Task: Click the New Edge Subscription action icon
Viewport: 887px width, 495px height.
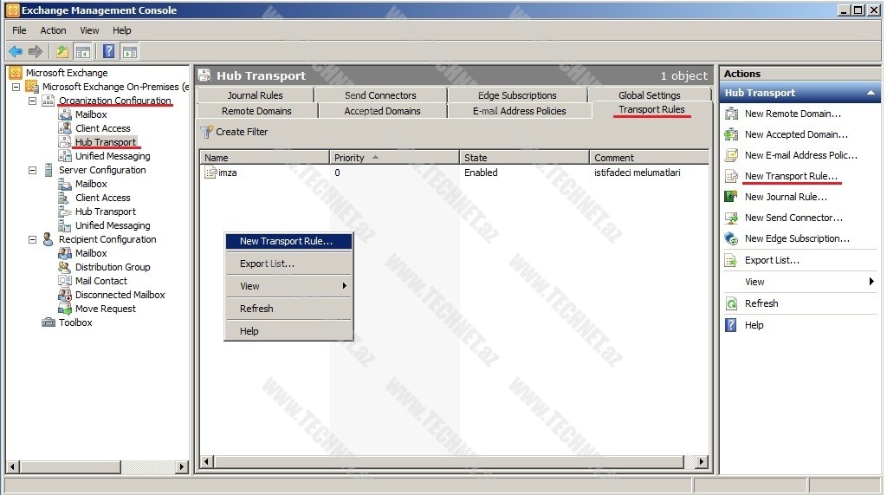Action: coord(730,238)
